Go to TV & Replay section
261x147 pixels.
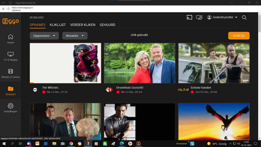[10, 56]
